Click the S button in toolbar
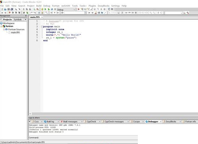 point(158,13)
